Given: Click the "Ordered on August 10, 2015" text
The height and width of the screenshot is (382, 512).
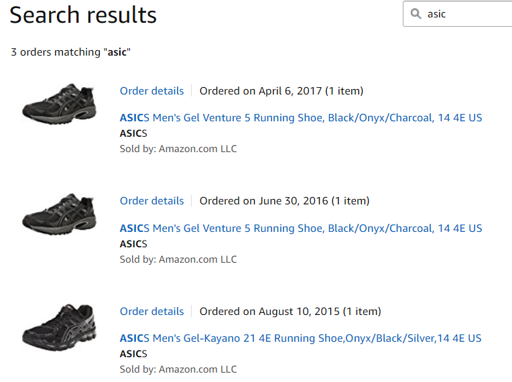Looking at the screenshot, I should [290, 311].
